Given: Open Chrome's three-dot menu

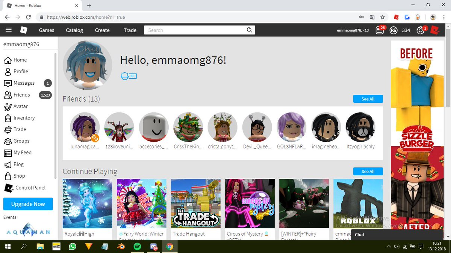Looking at the screenshot, I should tap(444, 17).
